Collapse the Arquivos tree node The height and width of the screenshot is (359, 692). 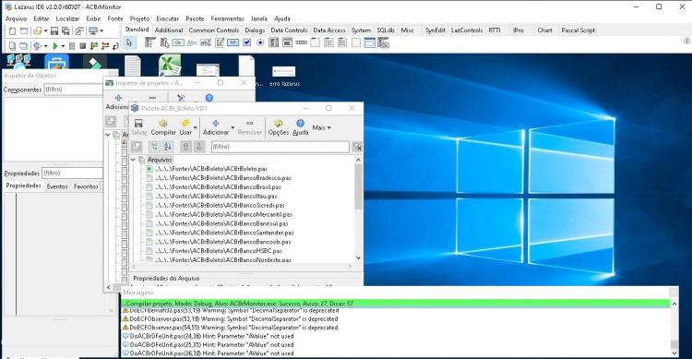(133, 160)
